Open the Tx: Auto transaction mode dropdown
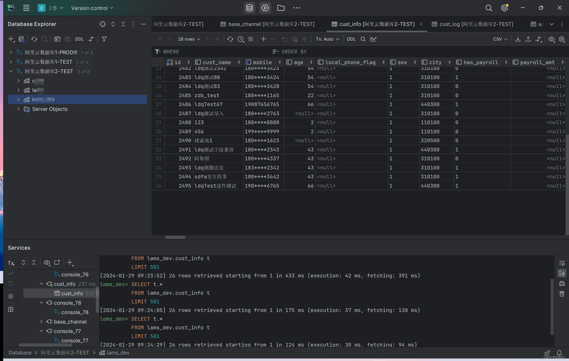Image resolution: width=569 pixels, height=361 pixels. point(327,39)
